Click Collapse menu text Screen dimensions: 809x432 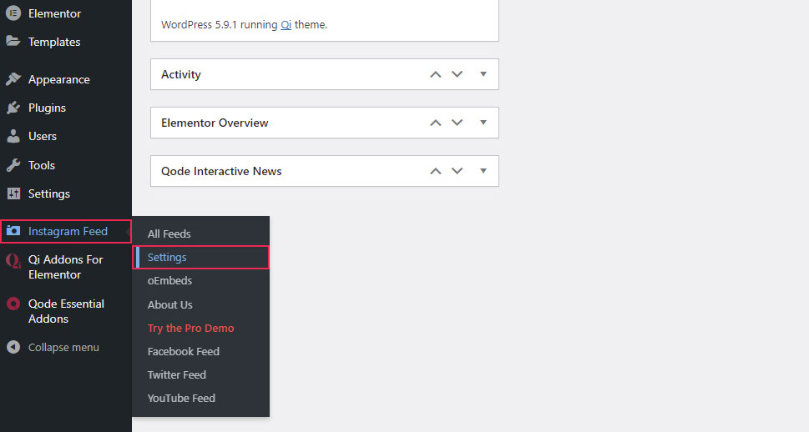[63, 348]
